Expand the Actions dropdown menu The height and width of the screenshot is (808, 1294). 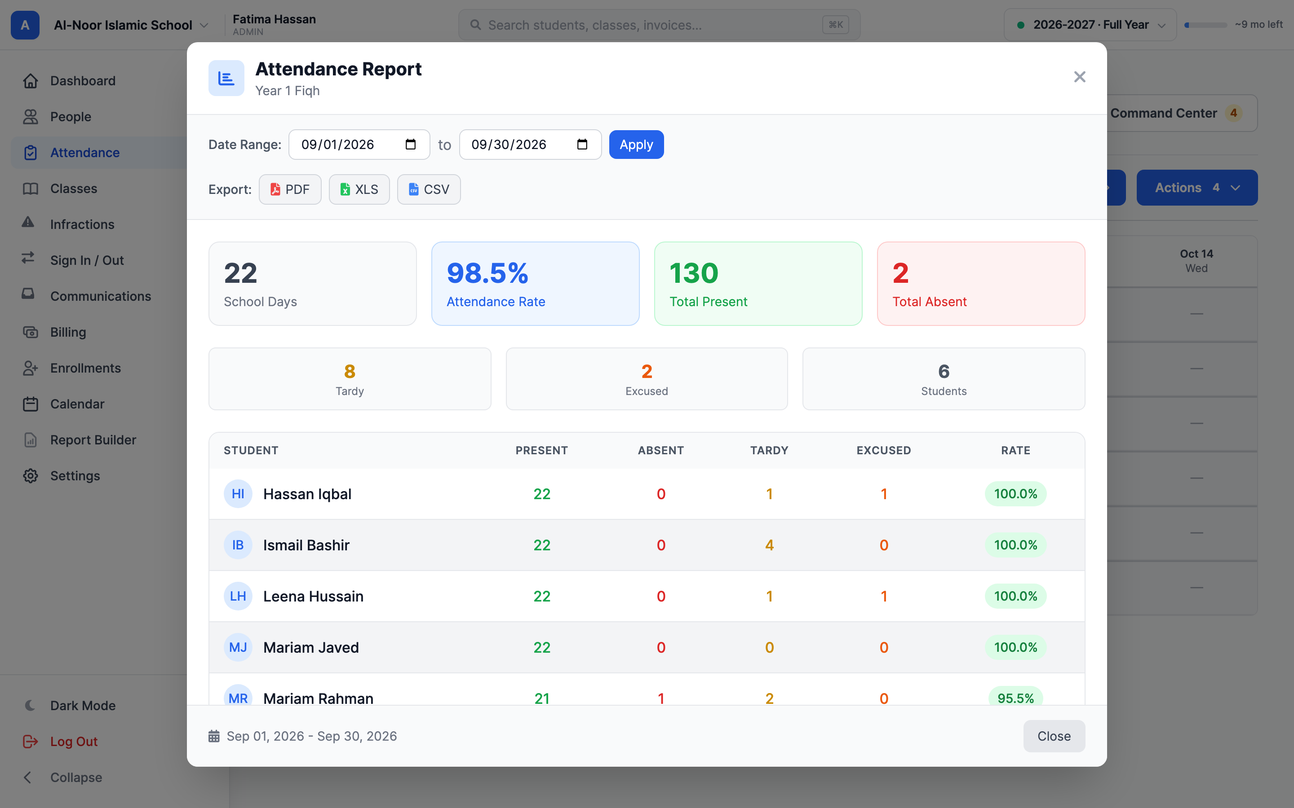tap(1197, 188)
